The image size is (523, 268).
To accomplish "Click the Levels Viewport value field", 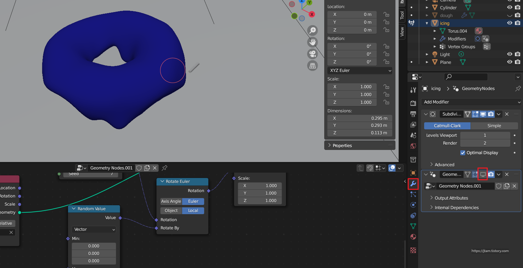I will [485, 135].
